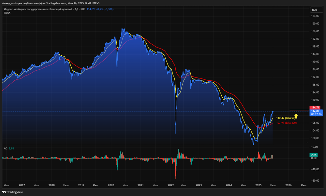This screenshot has width=326, height=196.
Task: Click the 128,00 price axis label
Action: (x=315, y=85)
